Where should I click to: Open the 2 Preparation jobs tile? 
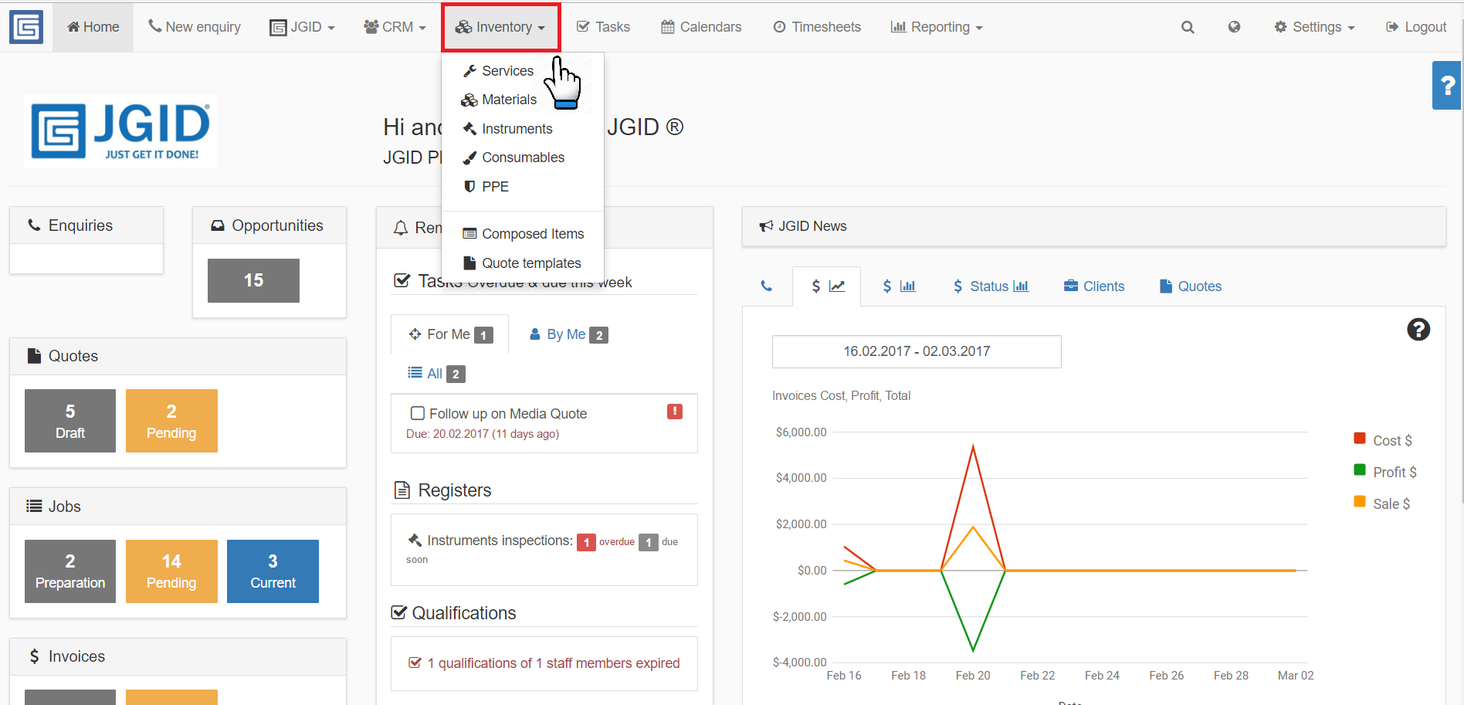pos(70,571)
